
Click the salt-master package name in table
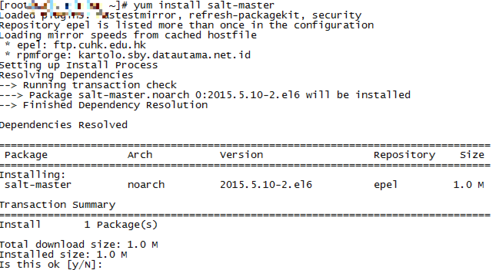38,184
